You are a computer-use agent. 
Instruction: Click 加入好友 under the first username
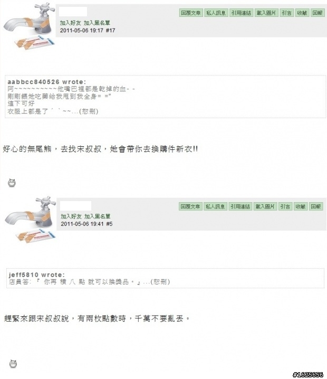pyautogui.click(x=70, y=23)
